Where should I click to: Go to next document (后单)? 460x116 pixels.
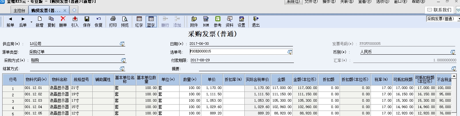[x=23, y=22]
